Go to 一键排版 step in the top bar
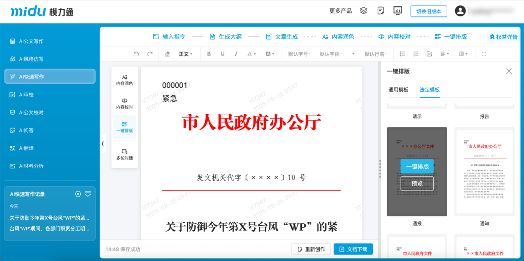Viewport: 524px width, 261px height. click(x=451, y=37)
